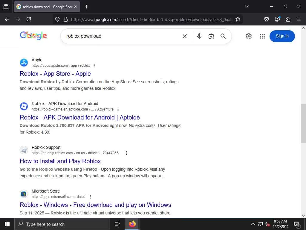306x230 pixels.
Task: Open the Windows Start menu
Action: point(7,224)
